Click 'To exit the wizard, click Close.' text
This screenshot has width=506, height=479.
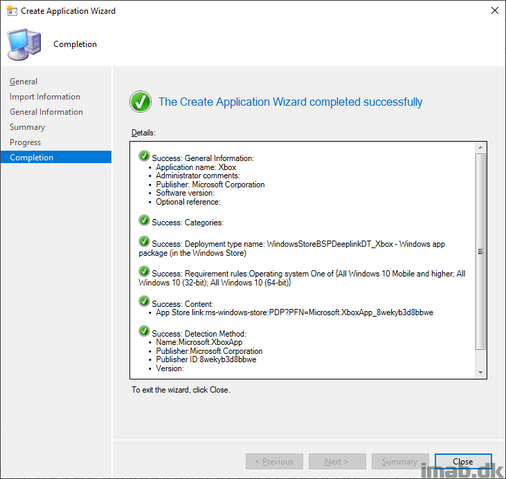click(x=181, y=390)
